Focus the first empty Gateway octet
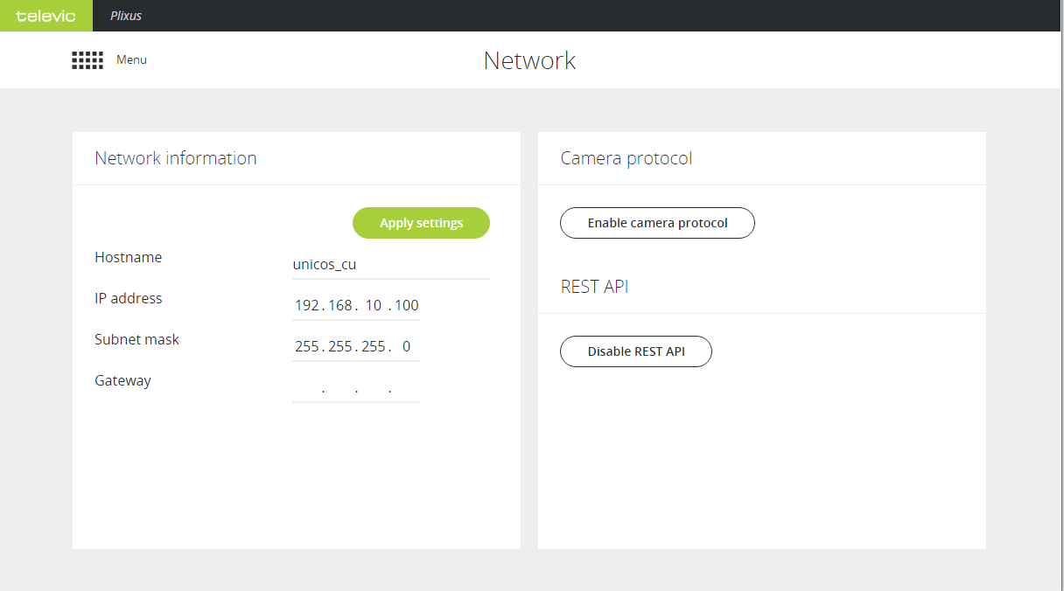This screenshot has height=591, width=1064. pos(307,387)
